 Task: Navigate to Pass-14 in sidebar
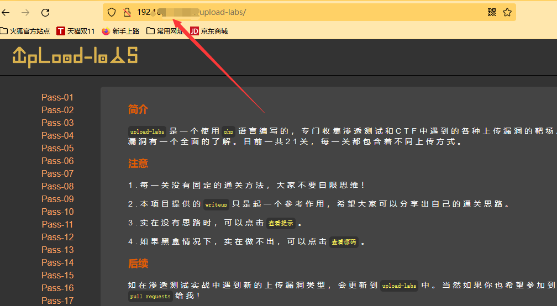coord(57,262)
